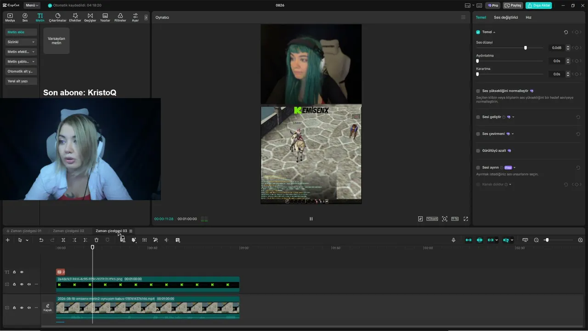Click the Dışa Aktar export button
The width and height of the screenshot is (588, 331).
pyautogui.click(x=538, y=6)
